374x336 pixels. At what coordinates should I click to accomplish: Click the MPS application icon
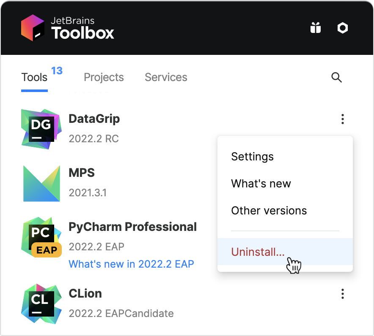click(x=41, y=182)
